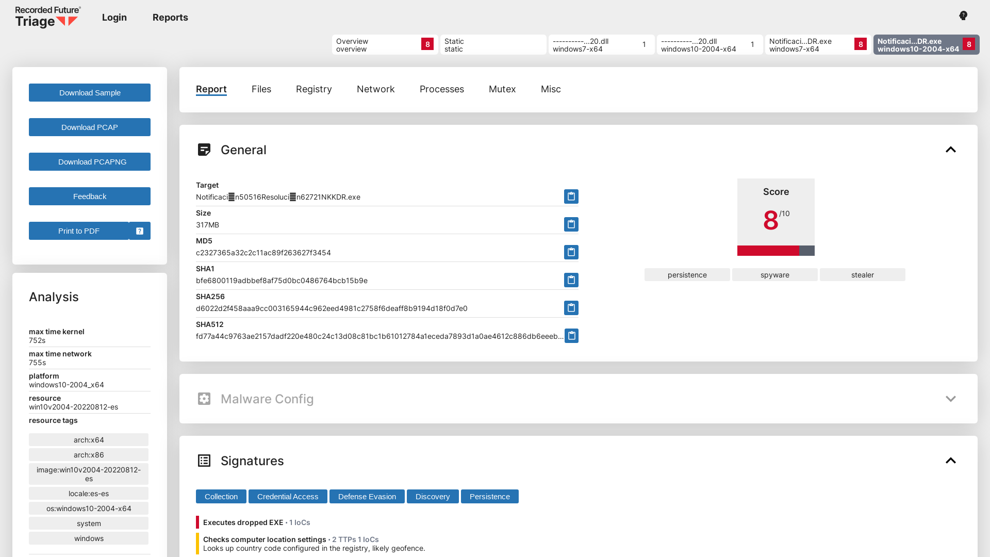Open the help icon in the top-right corner
Viewport: 990px width, 557px height.
tap(963, 15)
